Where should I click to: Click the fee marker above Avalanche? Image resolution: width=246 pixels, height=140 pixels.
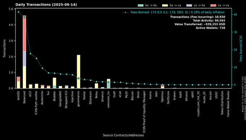point(42,68)
